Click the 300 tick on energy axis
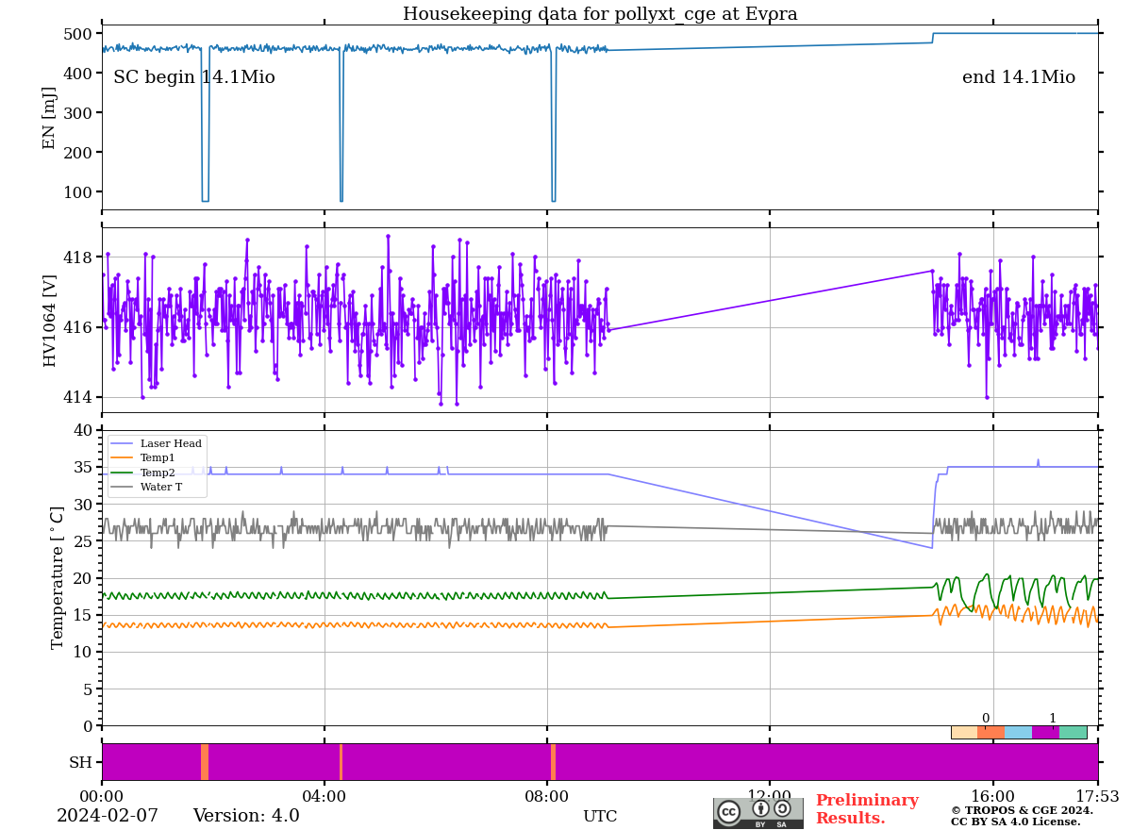Image resolution: width=1132 pixels, height=830 pixels. coord(79,113)
